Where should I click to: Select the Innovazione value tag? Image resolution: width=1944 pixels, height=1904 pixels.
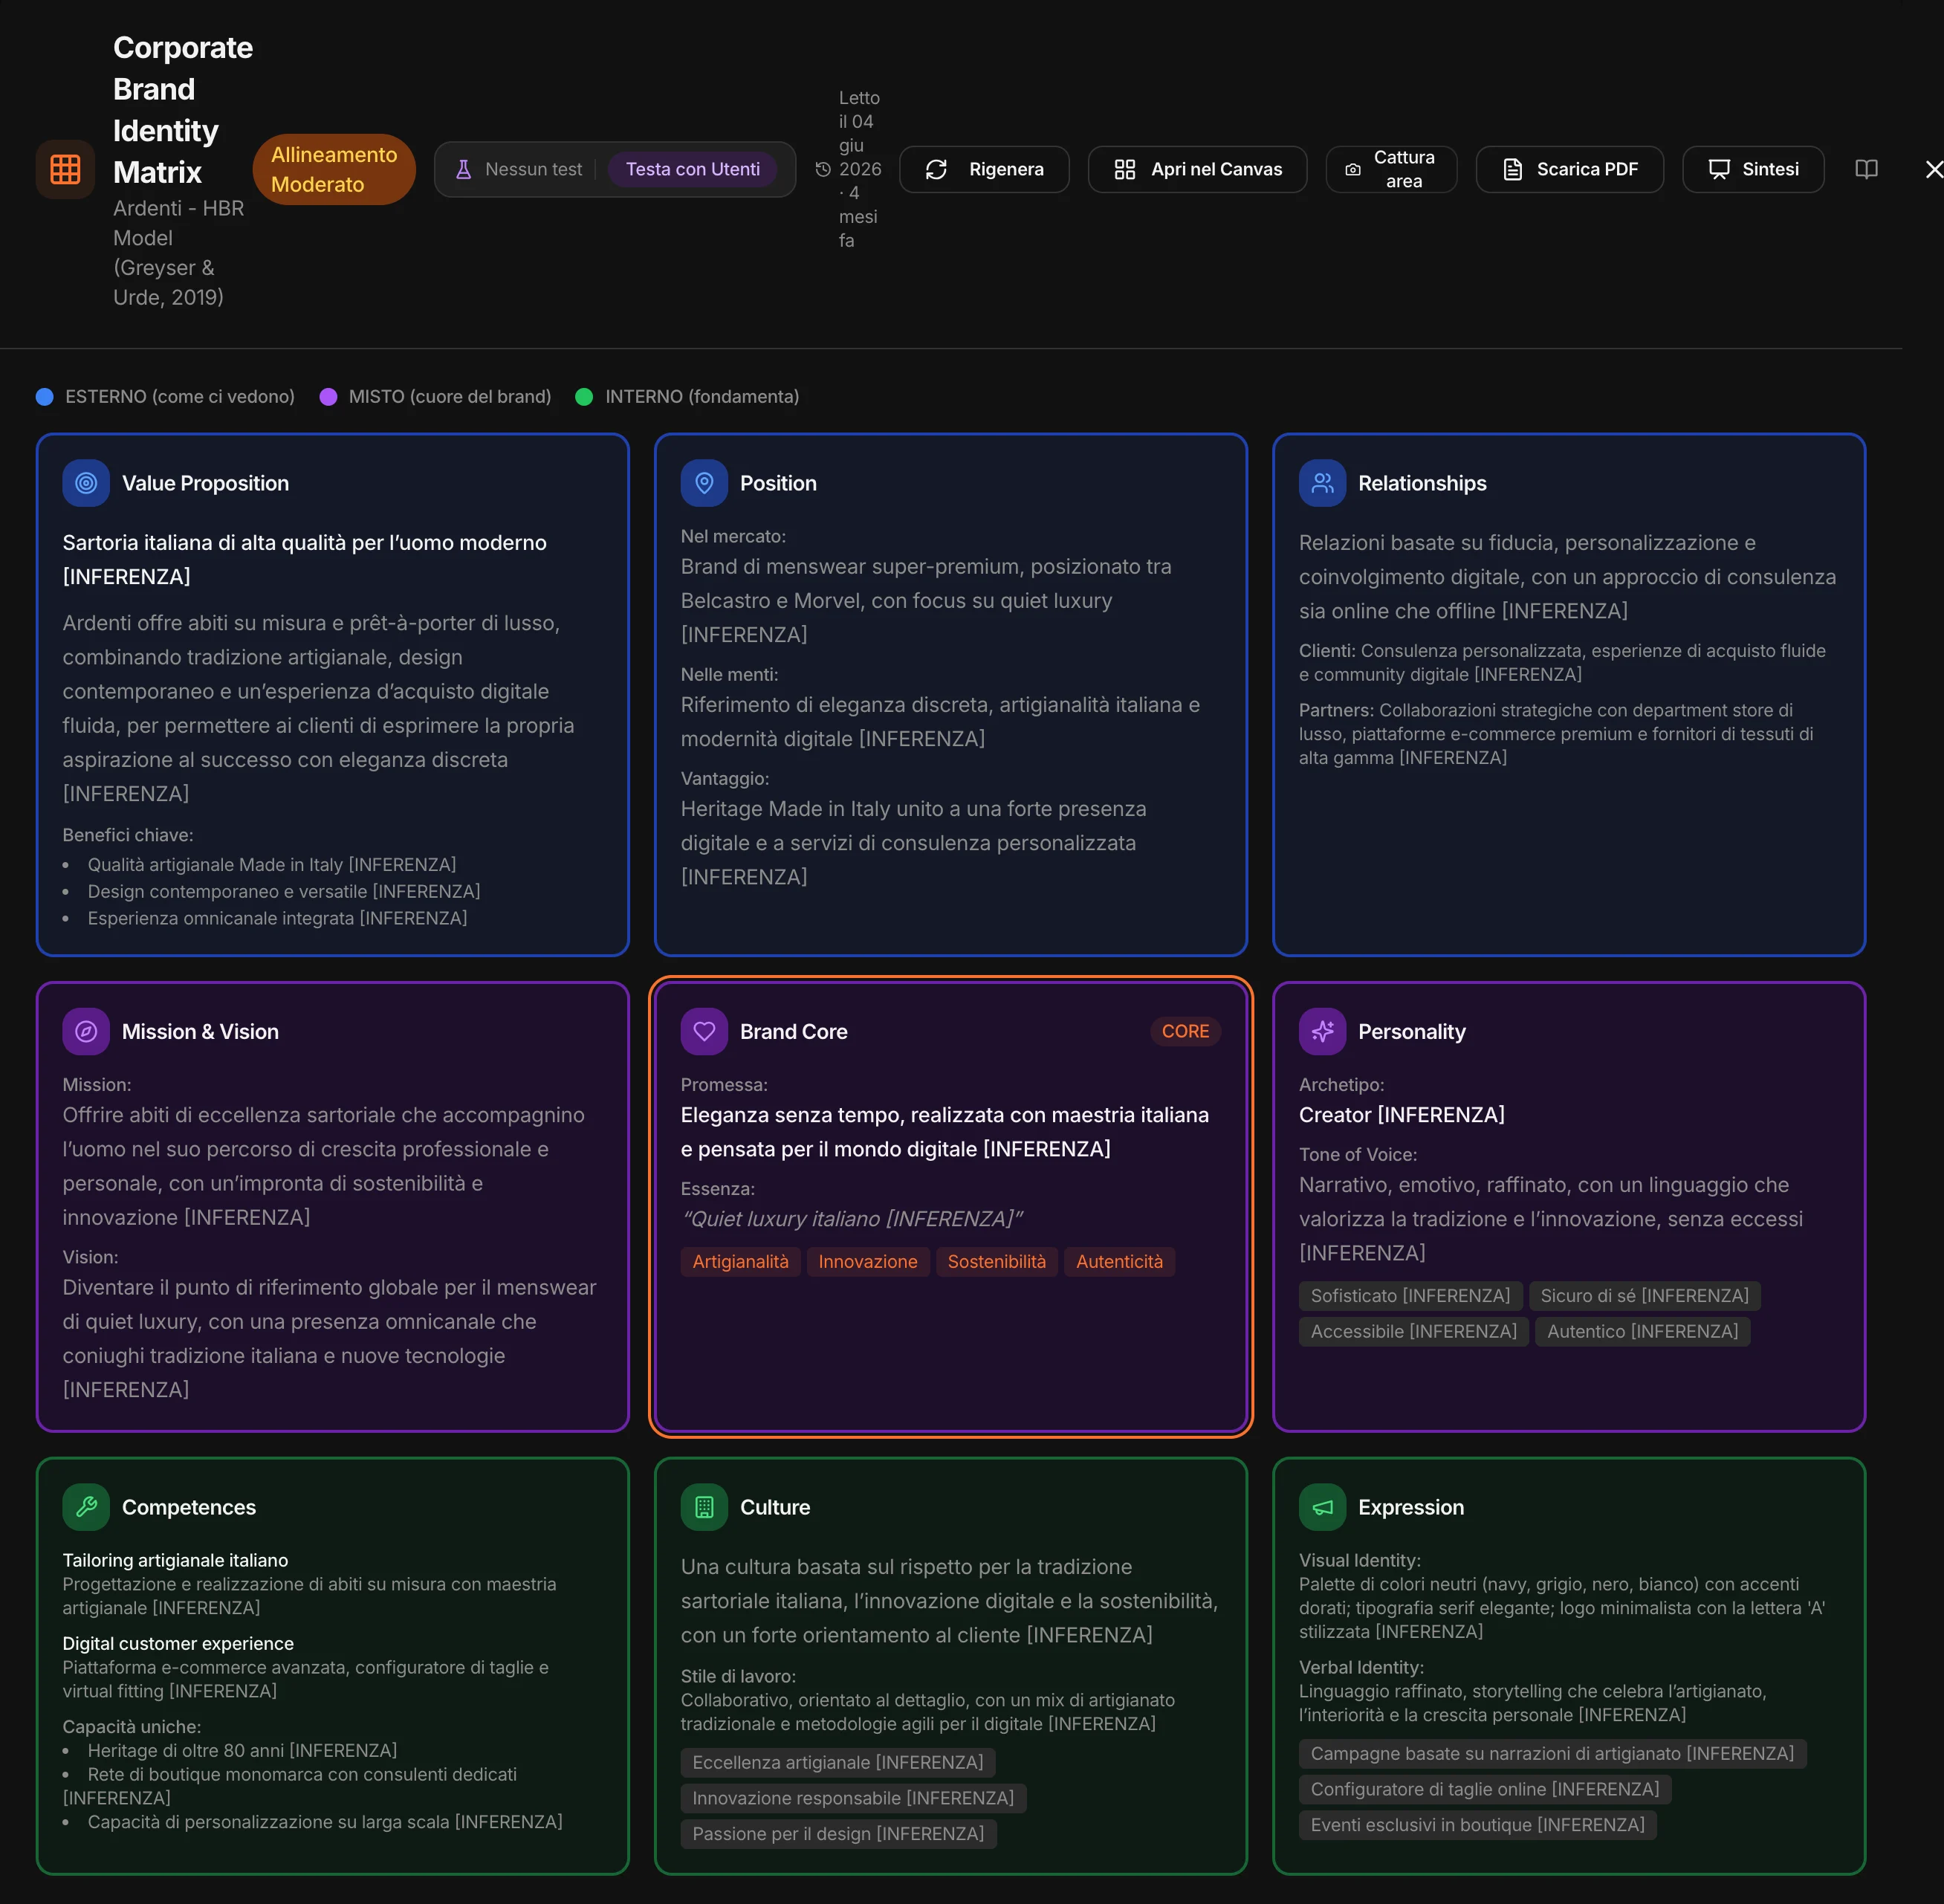pos(868,1261)
